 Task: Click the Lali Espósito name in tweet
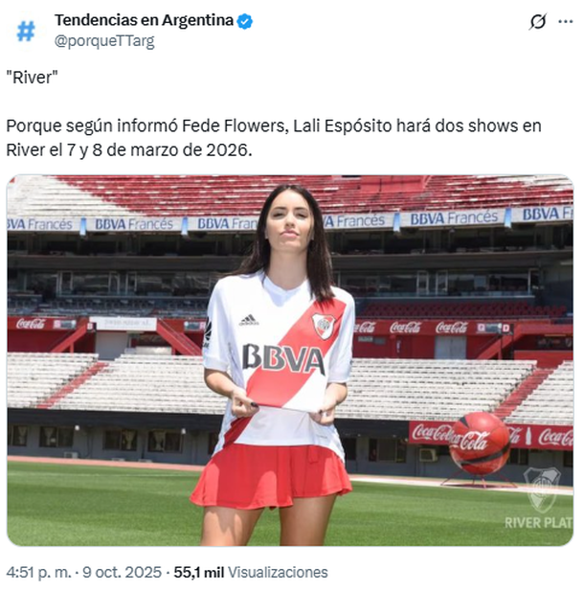point(343,125)
